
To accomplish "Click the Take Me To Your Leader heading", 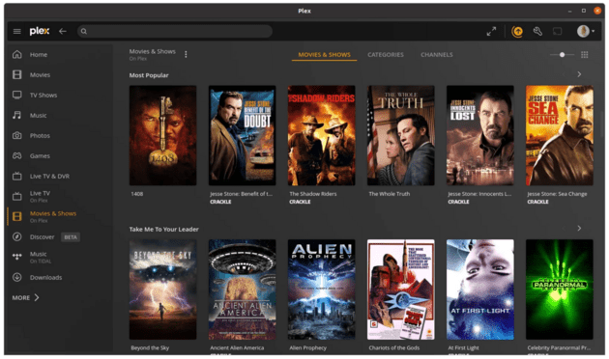I will click(164, 229).
